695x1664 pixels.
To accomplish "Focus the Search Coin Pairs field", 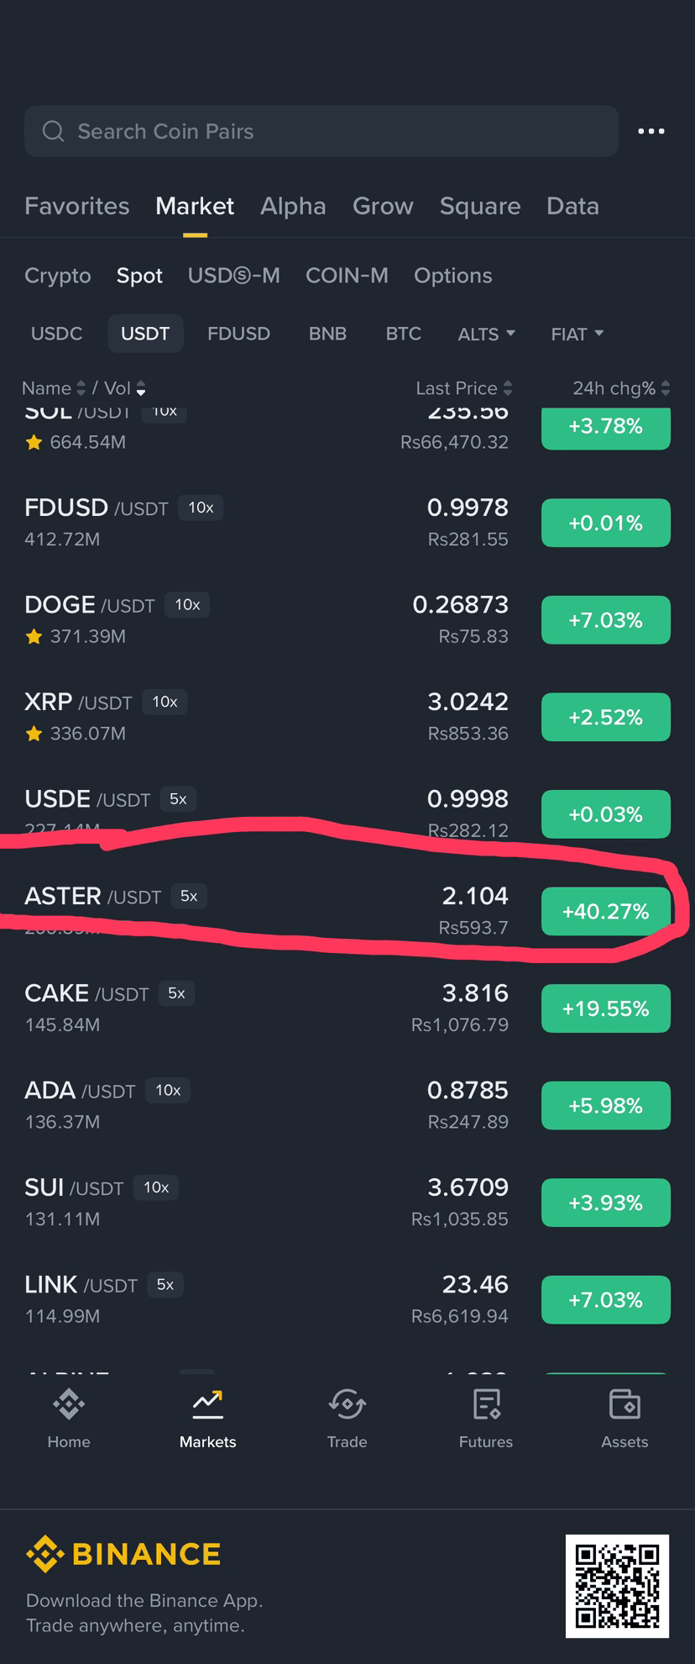I will pos(321,131).
